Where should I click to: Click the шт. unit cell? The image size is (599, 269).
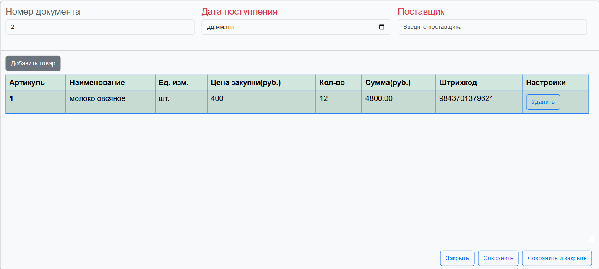coord(181,102)
